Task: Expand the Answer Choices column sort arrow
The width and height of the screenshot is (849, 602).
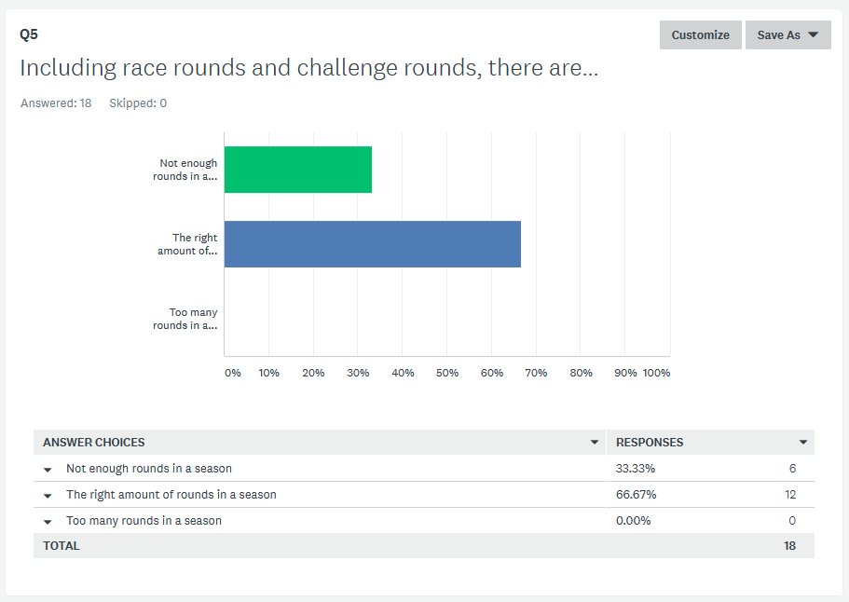Action: (594, 443)
